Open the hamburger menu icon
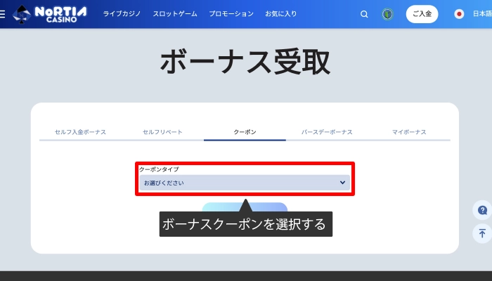This screenshot has width=492, height=281. (x=3, y=14)
